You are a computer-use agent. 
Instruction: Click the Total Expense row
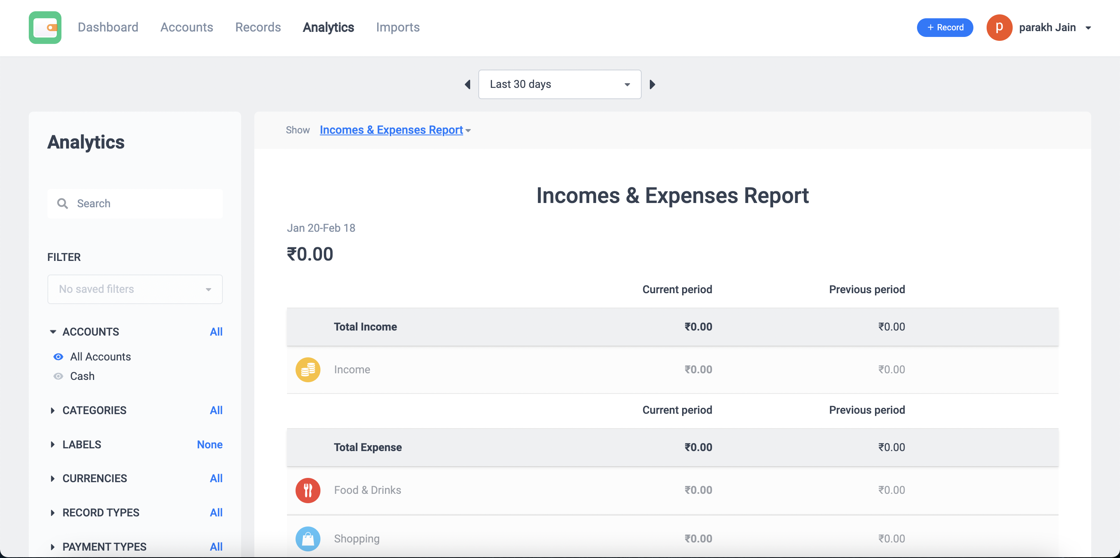coord(672,448)
